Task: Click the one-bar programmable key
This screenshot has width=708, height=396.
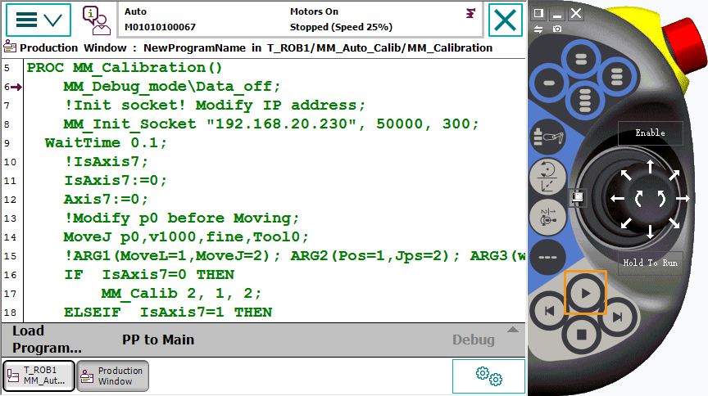Action: pyautogui.click(x=549, y=83)
